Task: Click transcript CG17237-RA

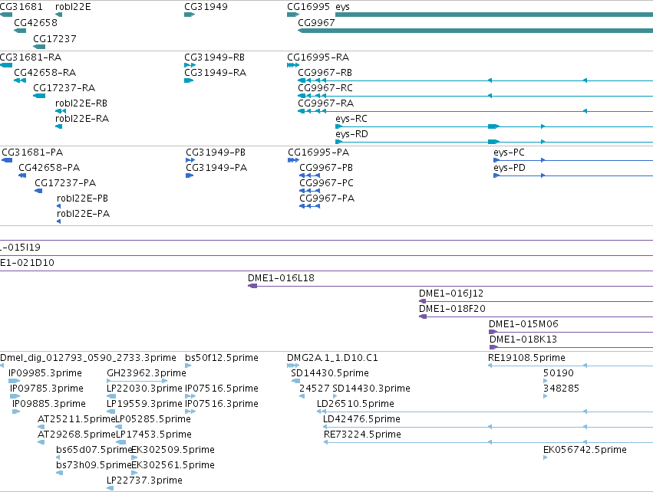Action: tap(64, 88)
